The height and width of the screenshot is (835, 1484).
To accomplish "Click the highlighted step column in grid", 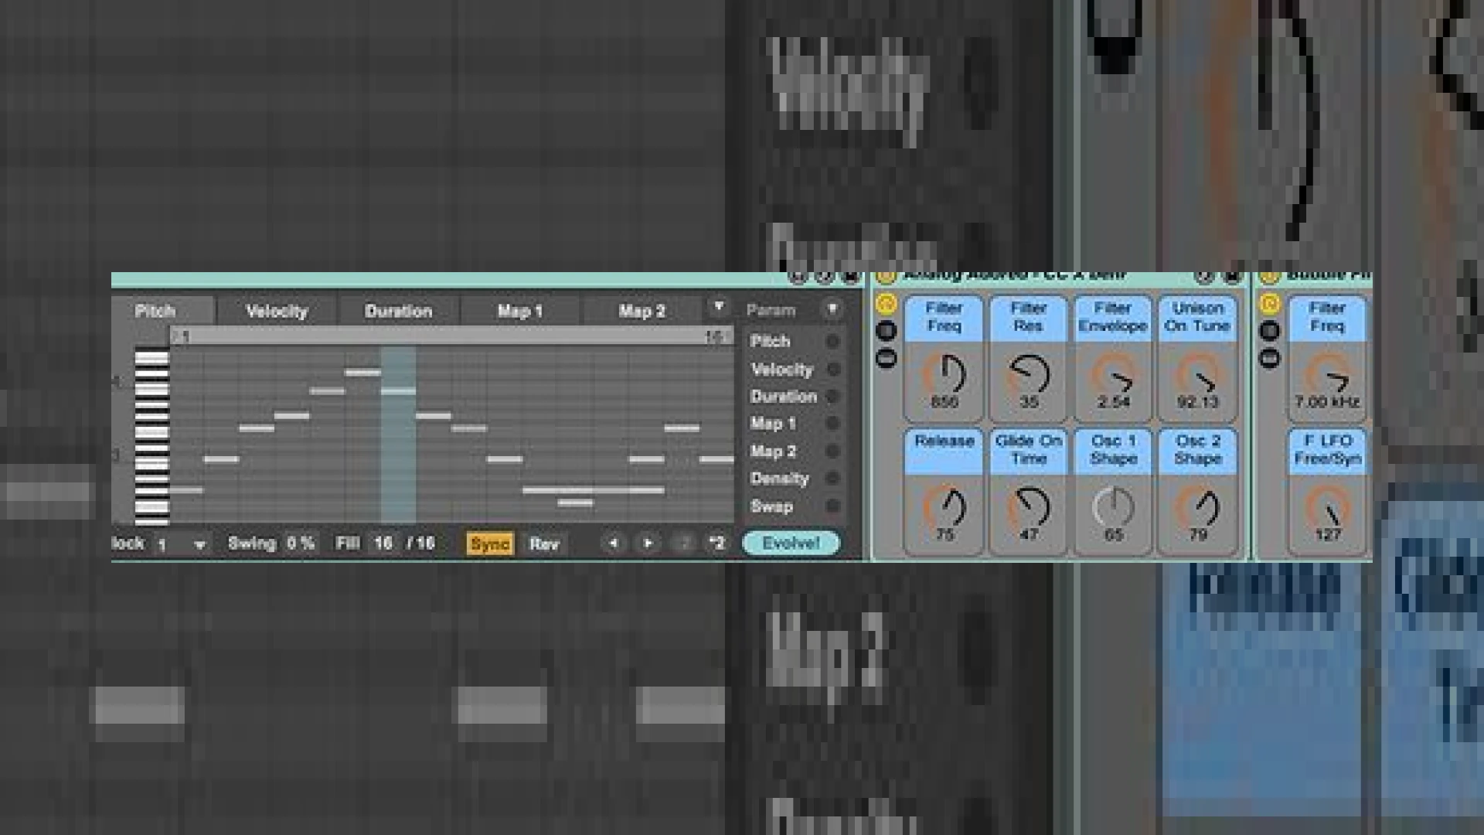I will pos(398,435).
